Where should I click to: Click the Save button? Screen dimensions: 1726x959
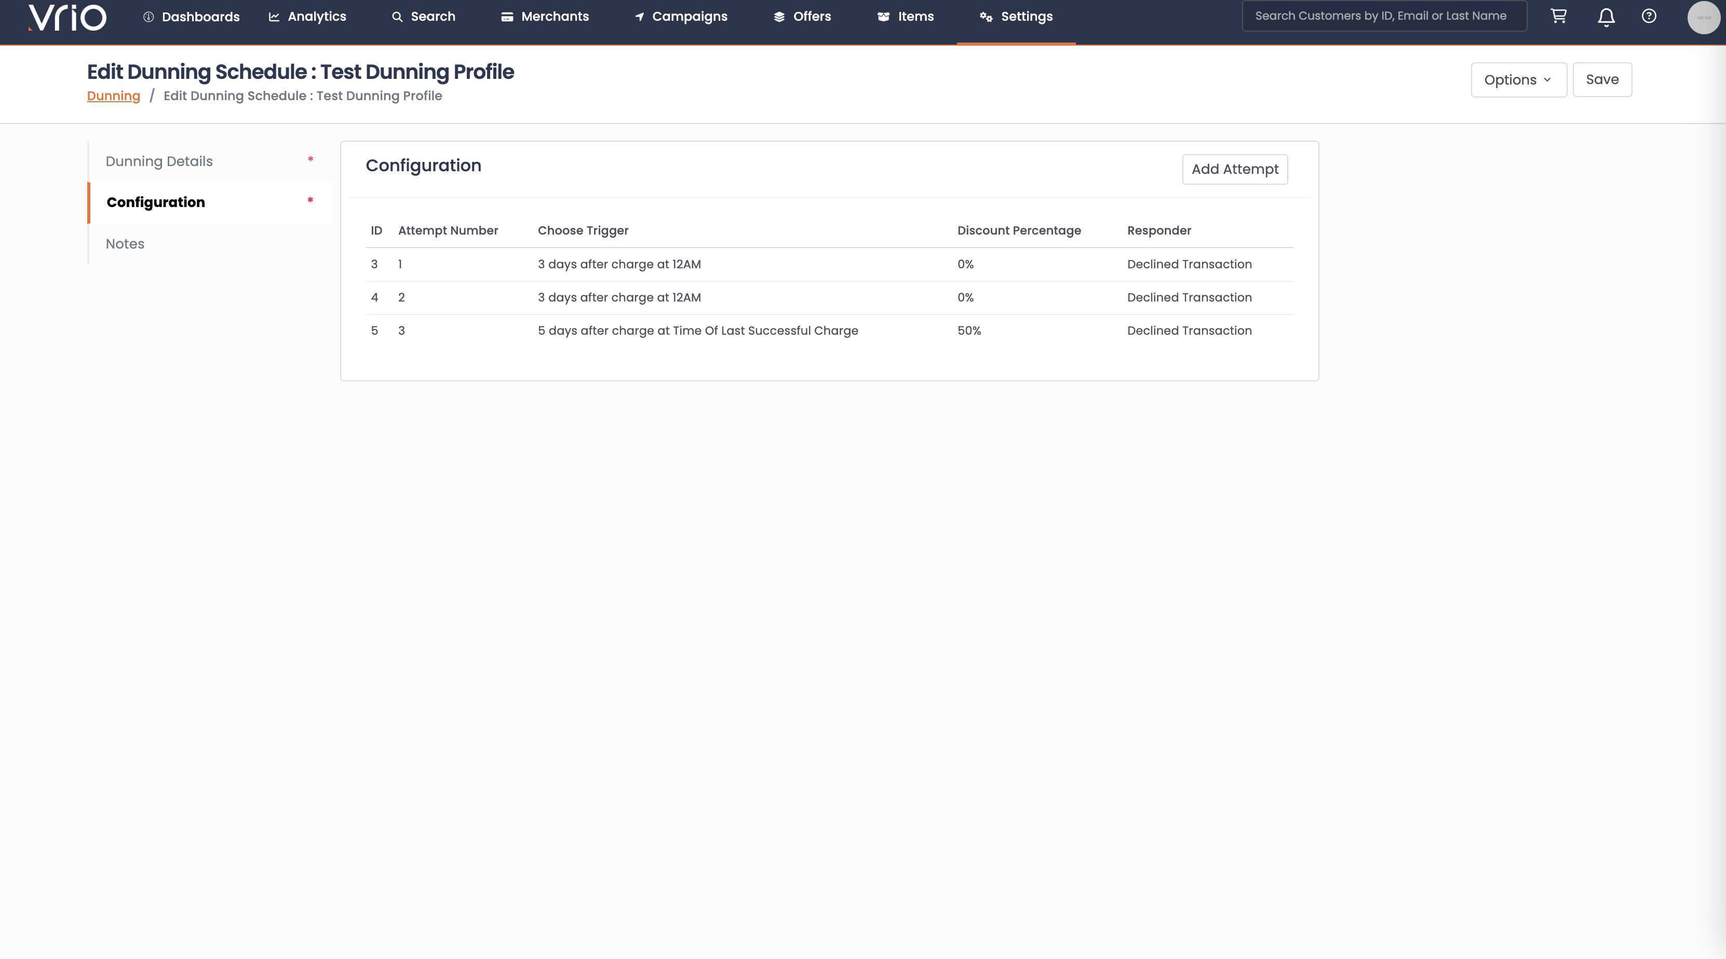[1601, 80]
